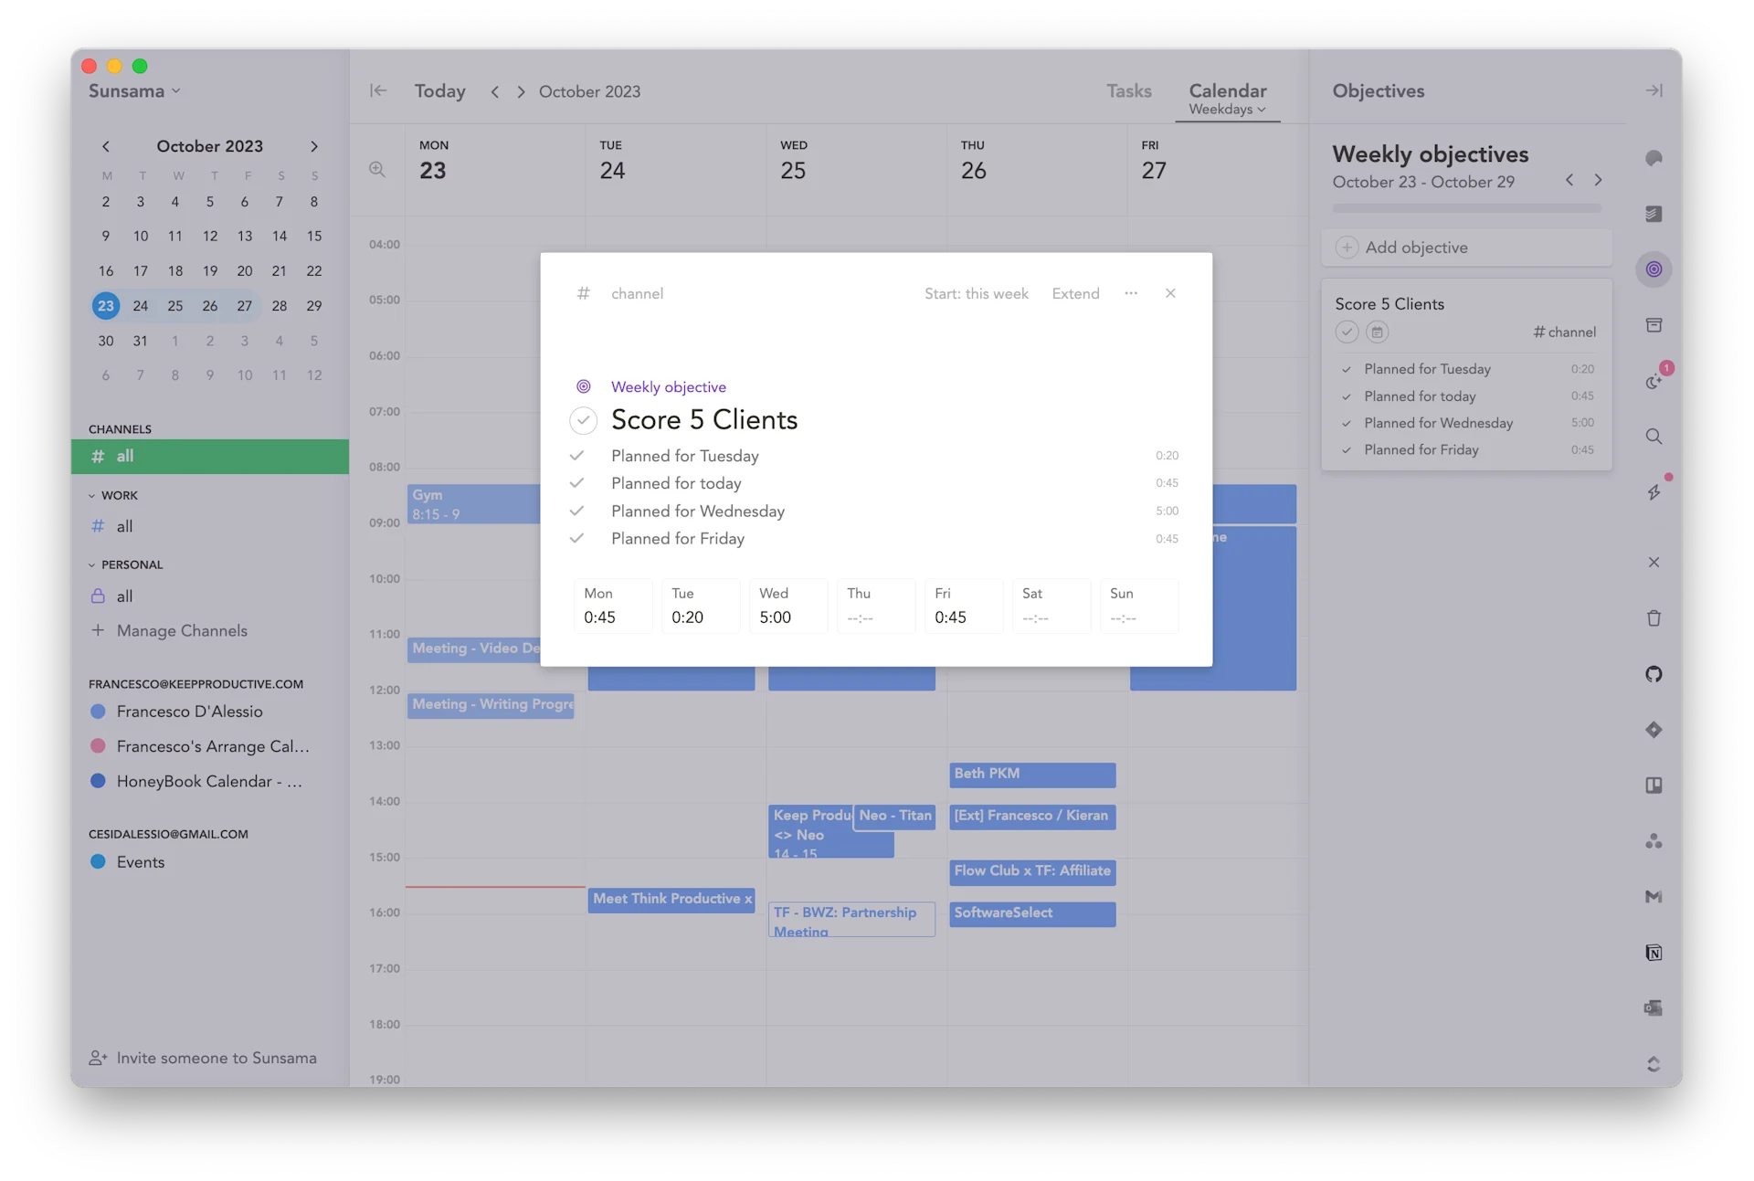Open the three-dots menu in objective dialog
1754x1181 pixels.
tap(1131, 293)
